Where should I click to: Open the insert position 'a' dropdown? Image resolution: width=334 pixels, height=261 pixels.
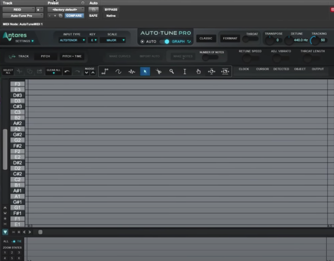click(x=39, y=9)
